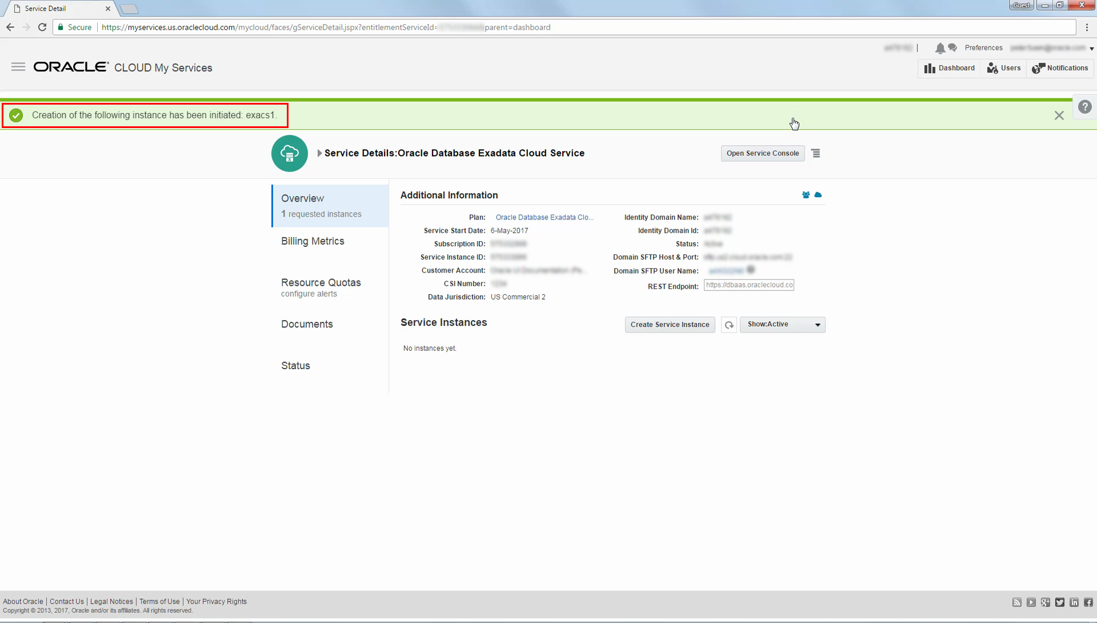Screen dimensions: 1097x623
Task: Open the Facebook footer icon
Action: (x=1088, y=602)
